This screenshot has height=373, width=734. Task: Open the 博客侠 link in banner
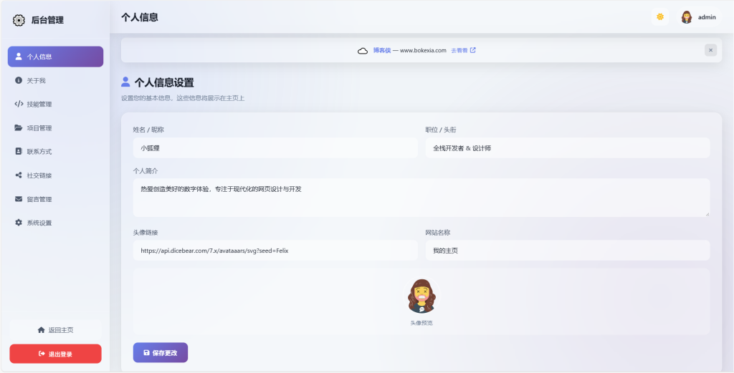coord(382,51)
